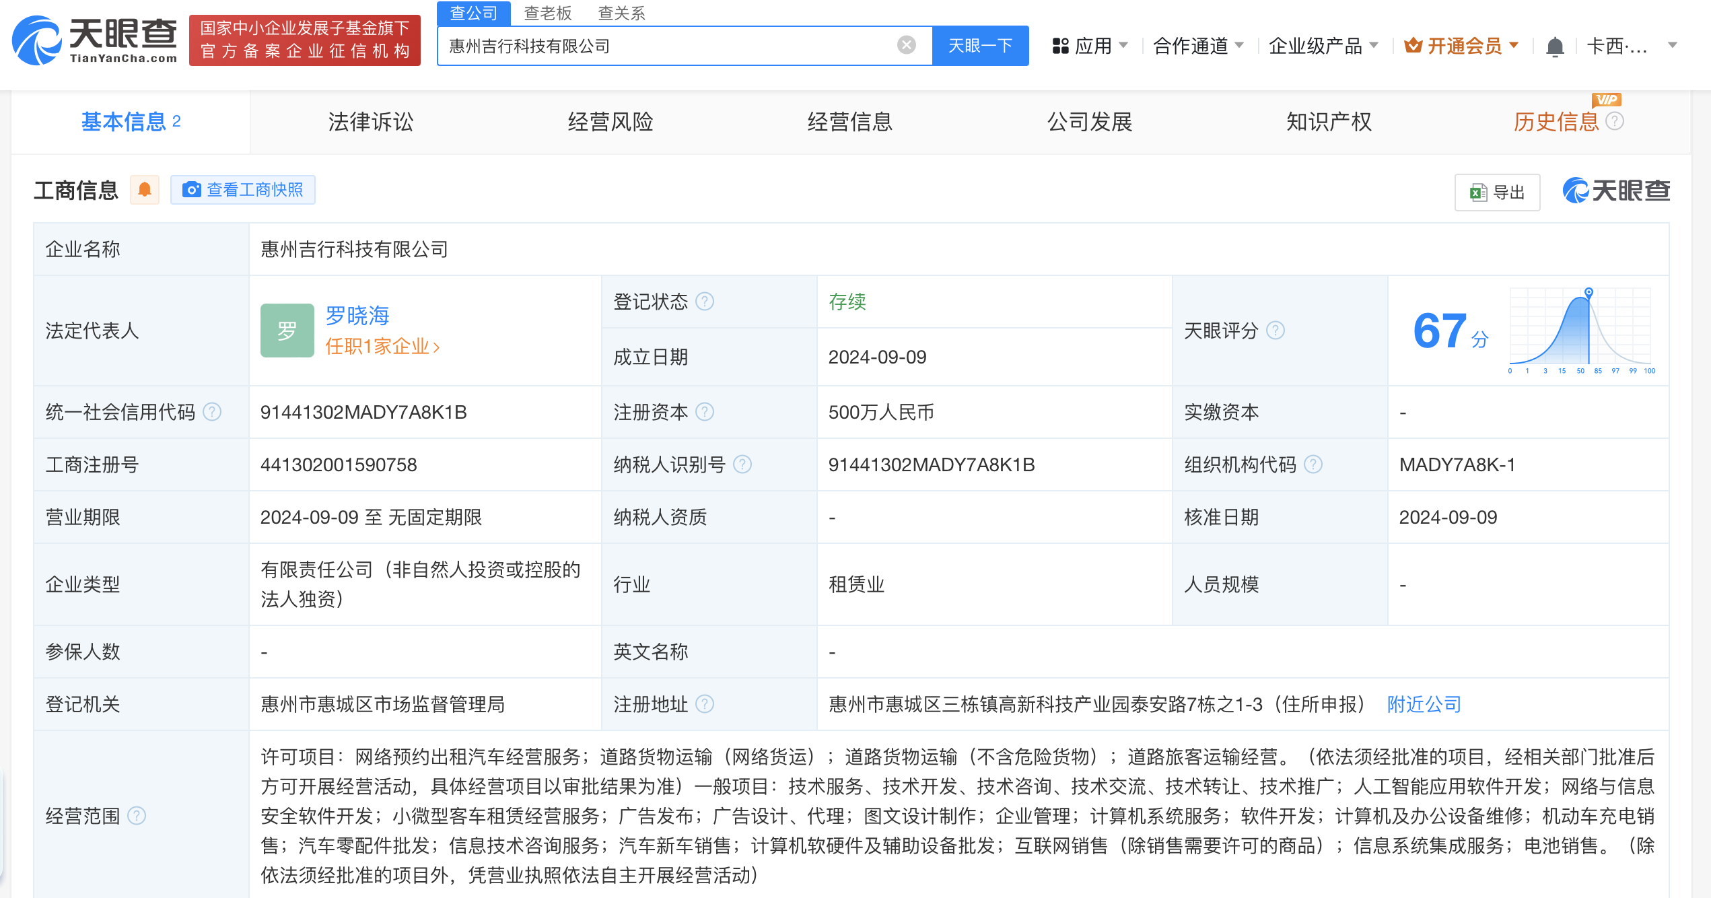Open the 经营风险 tab
1711x898 pixels.
tap(610, 122)
